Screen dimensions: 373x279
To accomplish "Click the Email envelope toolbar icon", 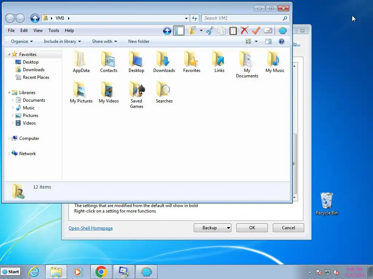I will pyautogui.click(x=268, y=31).
